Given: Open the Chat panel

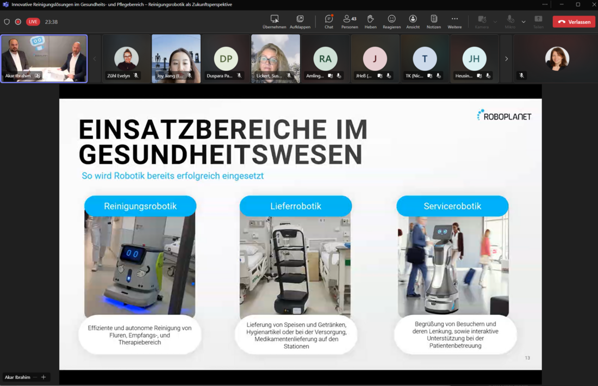Looking at the screenshot, I should click(x=329, y=22).
